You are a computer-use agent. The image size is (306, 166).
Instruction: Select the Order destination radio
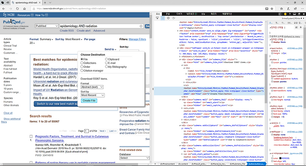[x=82, y=66]
